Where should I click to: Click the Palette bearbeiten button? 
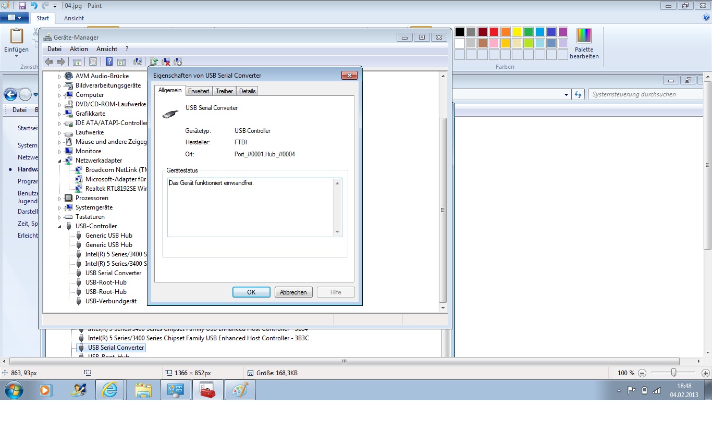coord(584,43)
